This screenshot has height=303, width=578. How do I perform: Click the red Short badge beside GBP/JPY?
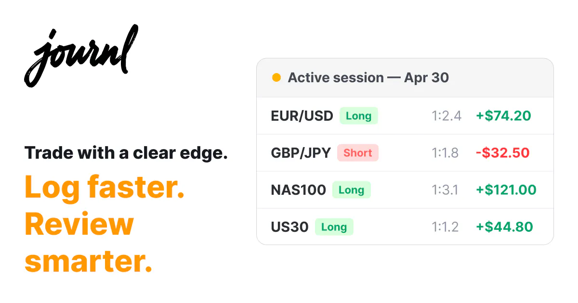358,153
